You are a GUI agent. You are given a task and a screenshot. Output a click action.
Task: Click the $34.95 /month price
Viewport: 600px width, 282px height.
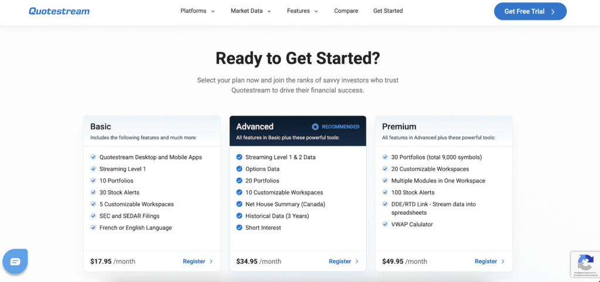pos(258,262)
